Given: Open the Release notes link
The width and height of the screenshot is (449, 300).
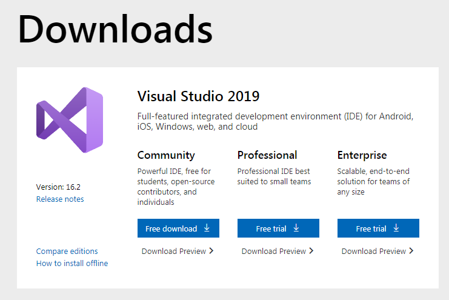Looking at the screenshot, I should pos(60,199).
